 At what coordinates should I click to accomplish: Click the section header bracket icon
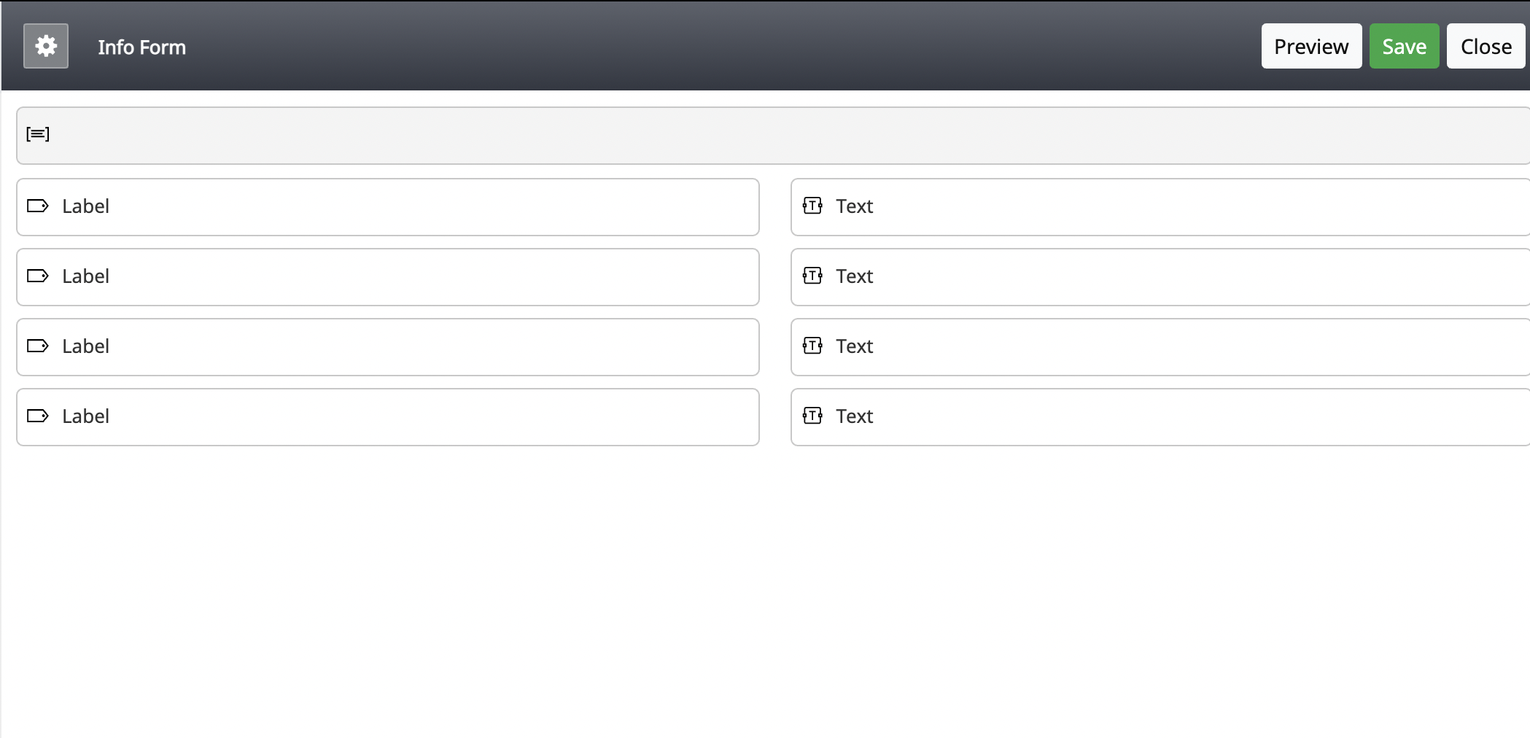[38, 133]
